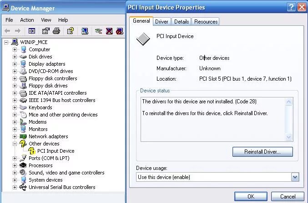This screenshot has height=203, width=308.
Task: Click the Display adapters category icon
Action: click(x=23, y=64)
